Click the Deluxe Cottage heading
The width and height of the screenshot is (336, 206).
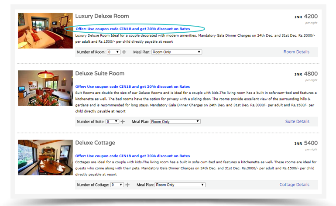click(95, 143)
